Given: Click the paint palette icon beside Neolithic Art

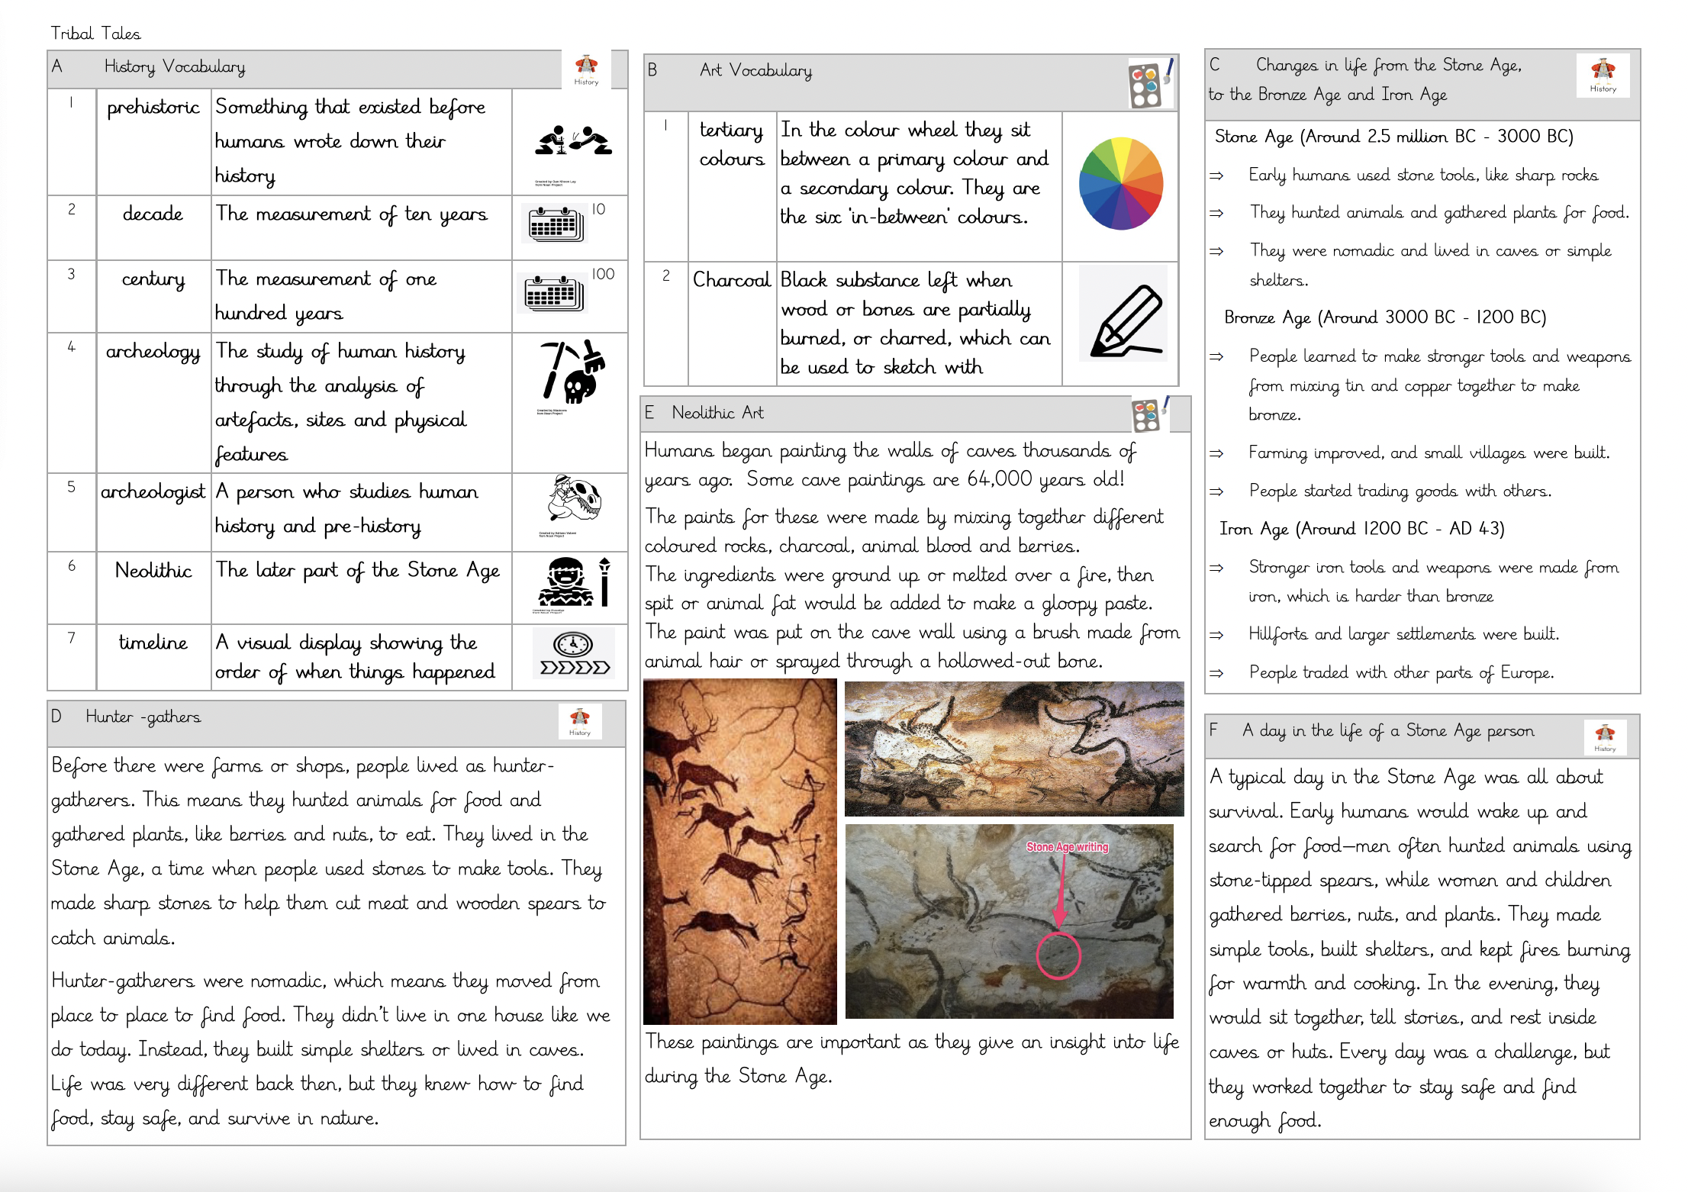Looking at the screenshot, I should [1149, 414].
